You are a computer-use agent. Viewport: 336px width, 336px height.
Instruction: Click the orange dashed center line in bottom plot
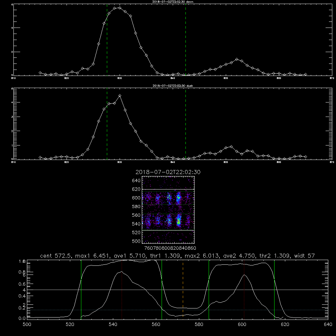tap(183, 289)
